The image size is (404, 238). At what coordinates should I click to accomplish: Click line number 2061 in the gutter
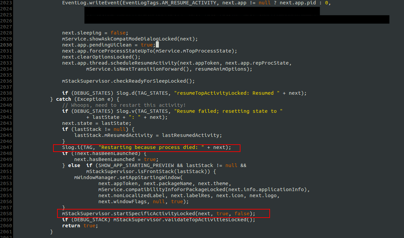(6, 232)
